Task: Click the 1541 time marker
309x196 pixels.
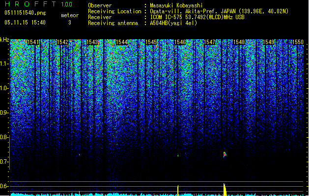Action: tap(33, 42)
